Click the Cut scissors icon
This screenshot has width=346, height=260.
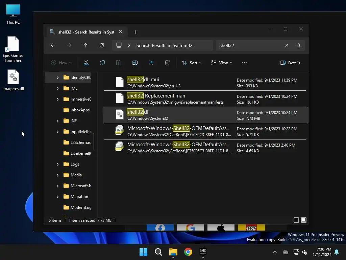click(x=86, y=63)
